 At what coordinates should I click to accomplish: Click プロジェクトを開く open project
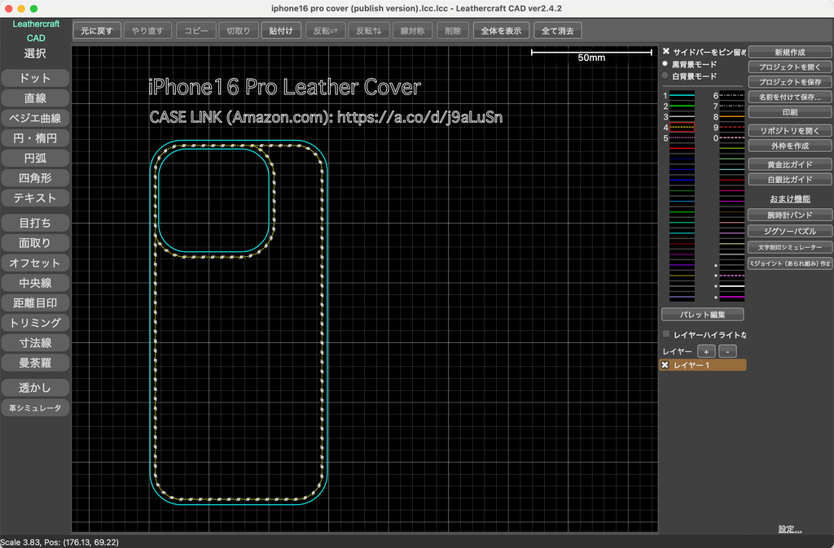(x=790, y=67)
